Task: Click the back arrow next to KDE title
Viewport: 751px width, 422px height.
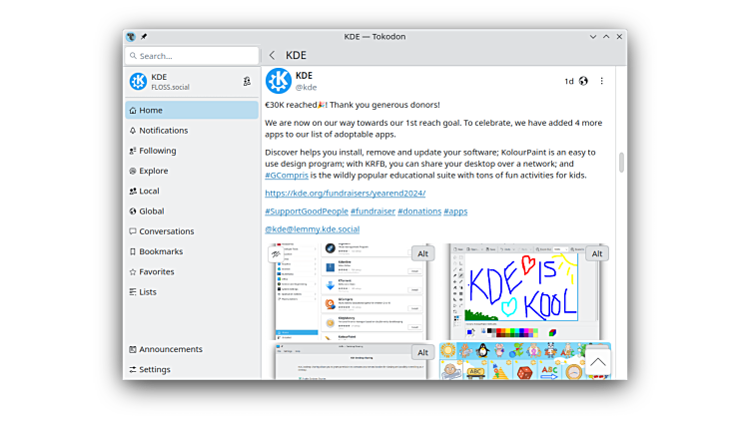Action: (272, 56)
